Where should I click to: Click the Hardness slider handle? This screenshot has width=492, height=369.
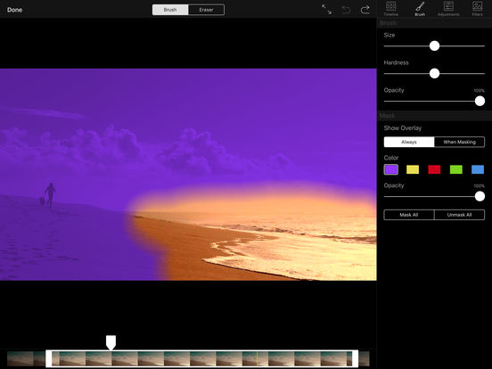point(434,73)
